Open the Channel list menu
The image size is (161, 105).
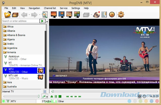click(x=50, y=8)
